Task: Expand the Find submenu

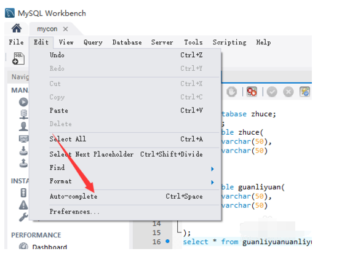Action: (126, 168)
